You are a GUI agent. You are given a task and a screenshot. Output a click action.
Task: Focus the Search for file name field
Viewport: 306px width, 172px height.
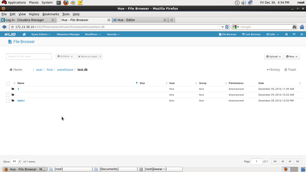click(29, 56)
